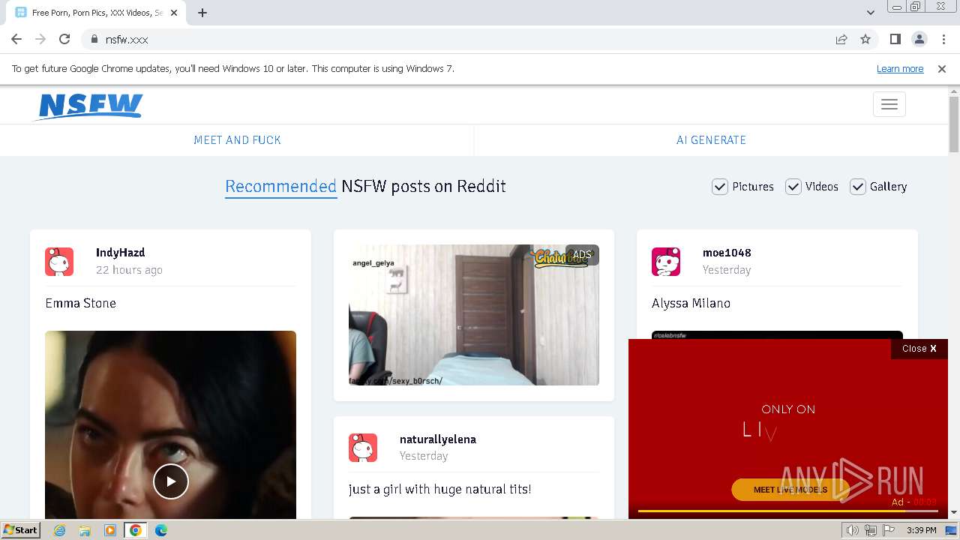The width and height of the screenshot is (960, 540).
Task: Open the first navigation item left of AI GENERATE
Action: point(237,140)
